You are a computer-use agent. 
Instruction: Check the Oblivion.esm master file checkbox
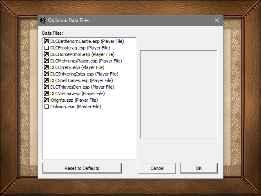tap(47, 107)
